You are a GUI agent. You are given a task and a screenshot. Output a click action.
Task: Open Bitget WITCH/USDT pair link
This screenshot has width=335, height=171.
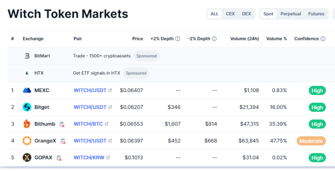(x=90, y=107)
